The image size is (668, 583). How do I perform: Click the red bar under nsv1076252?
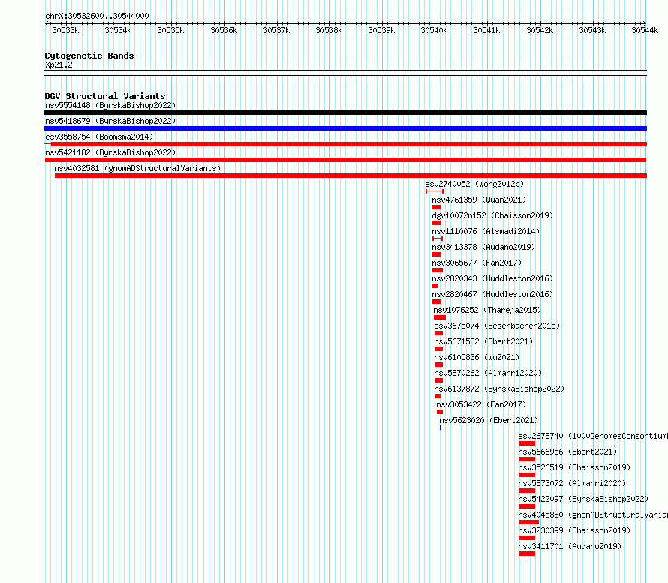point(440,317)
